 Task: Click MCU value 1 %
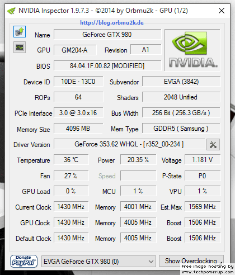click(x=138, y=191)
